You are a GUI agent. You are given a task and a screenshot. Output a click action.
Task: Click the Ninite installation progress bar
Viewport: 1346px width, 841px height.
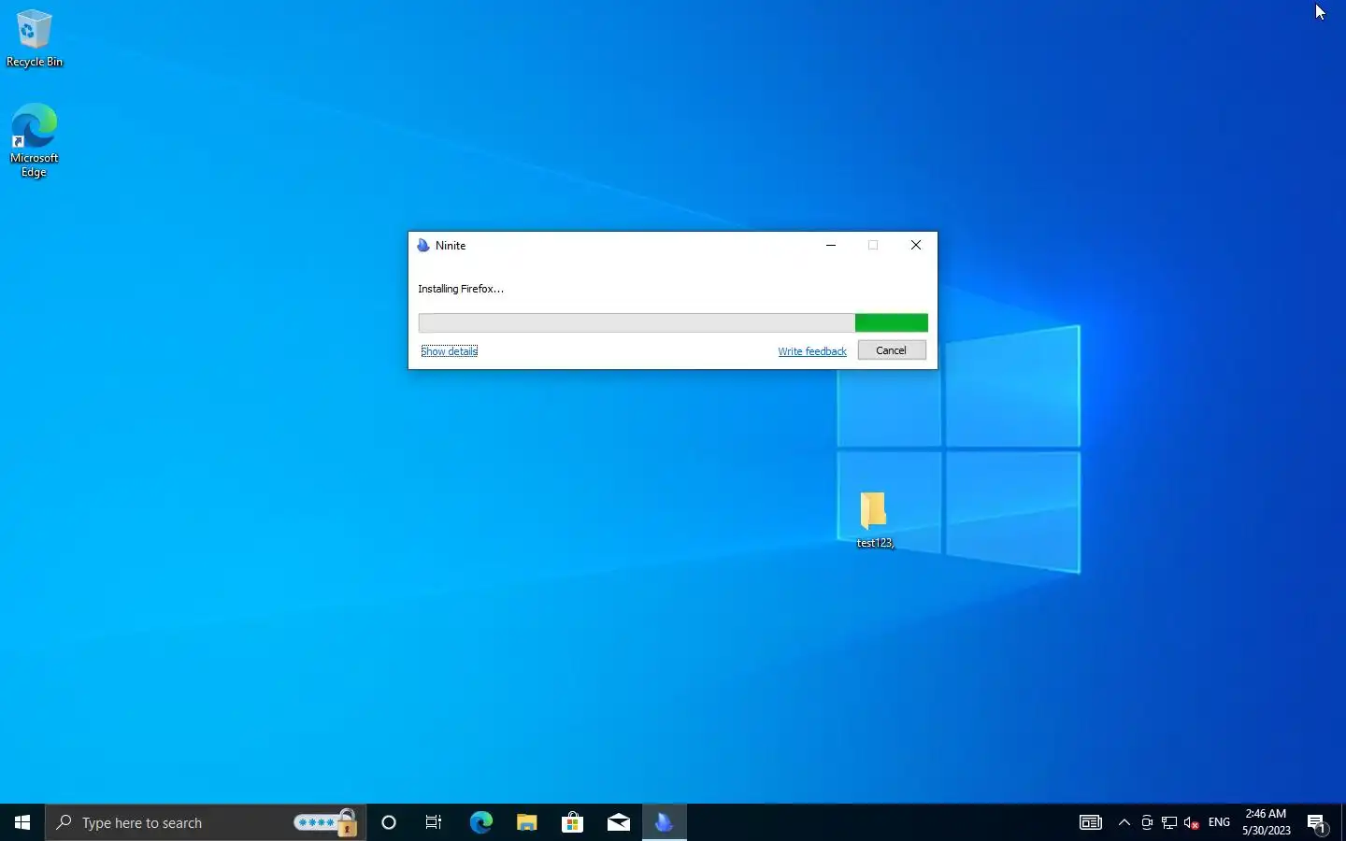(673, 322)
